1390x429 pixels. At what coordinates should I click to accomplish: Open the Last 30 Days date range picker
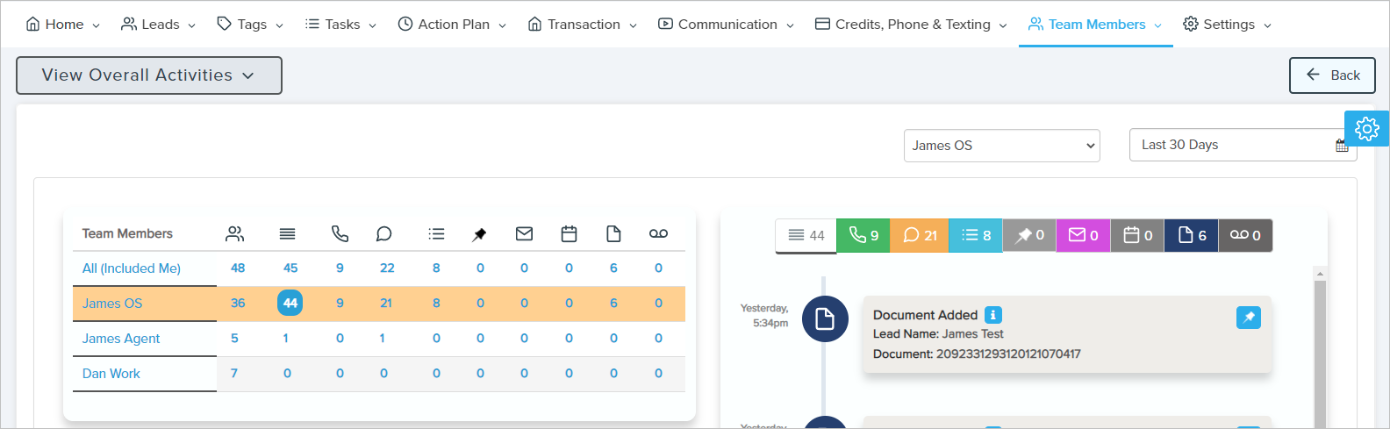coord(1233,146)
